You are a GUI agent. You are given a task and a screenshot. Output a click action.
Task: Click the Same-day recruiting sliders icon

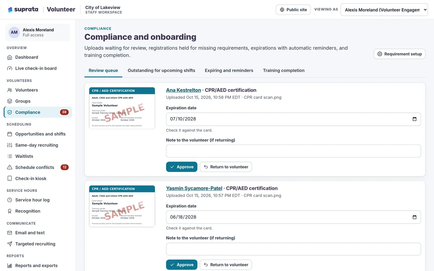tap(10, 145)
